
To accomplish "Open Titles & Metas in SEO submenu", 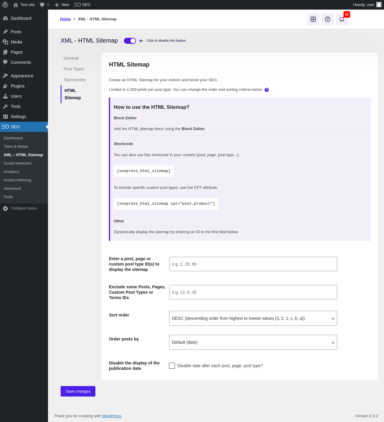I will (x=16, y=147).
